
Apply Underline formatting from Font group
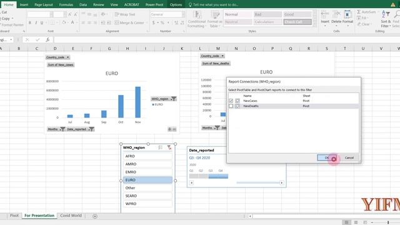(x=42, y=22)
